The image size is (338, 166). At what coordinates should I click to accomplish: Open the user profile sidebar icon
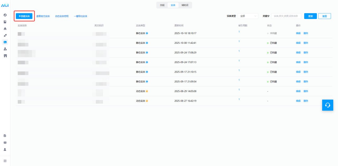pos(5,149)
